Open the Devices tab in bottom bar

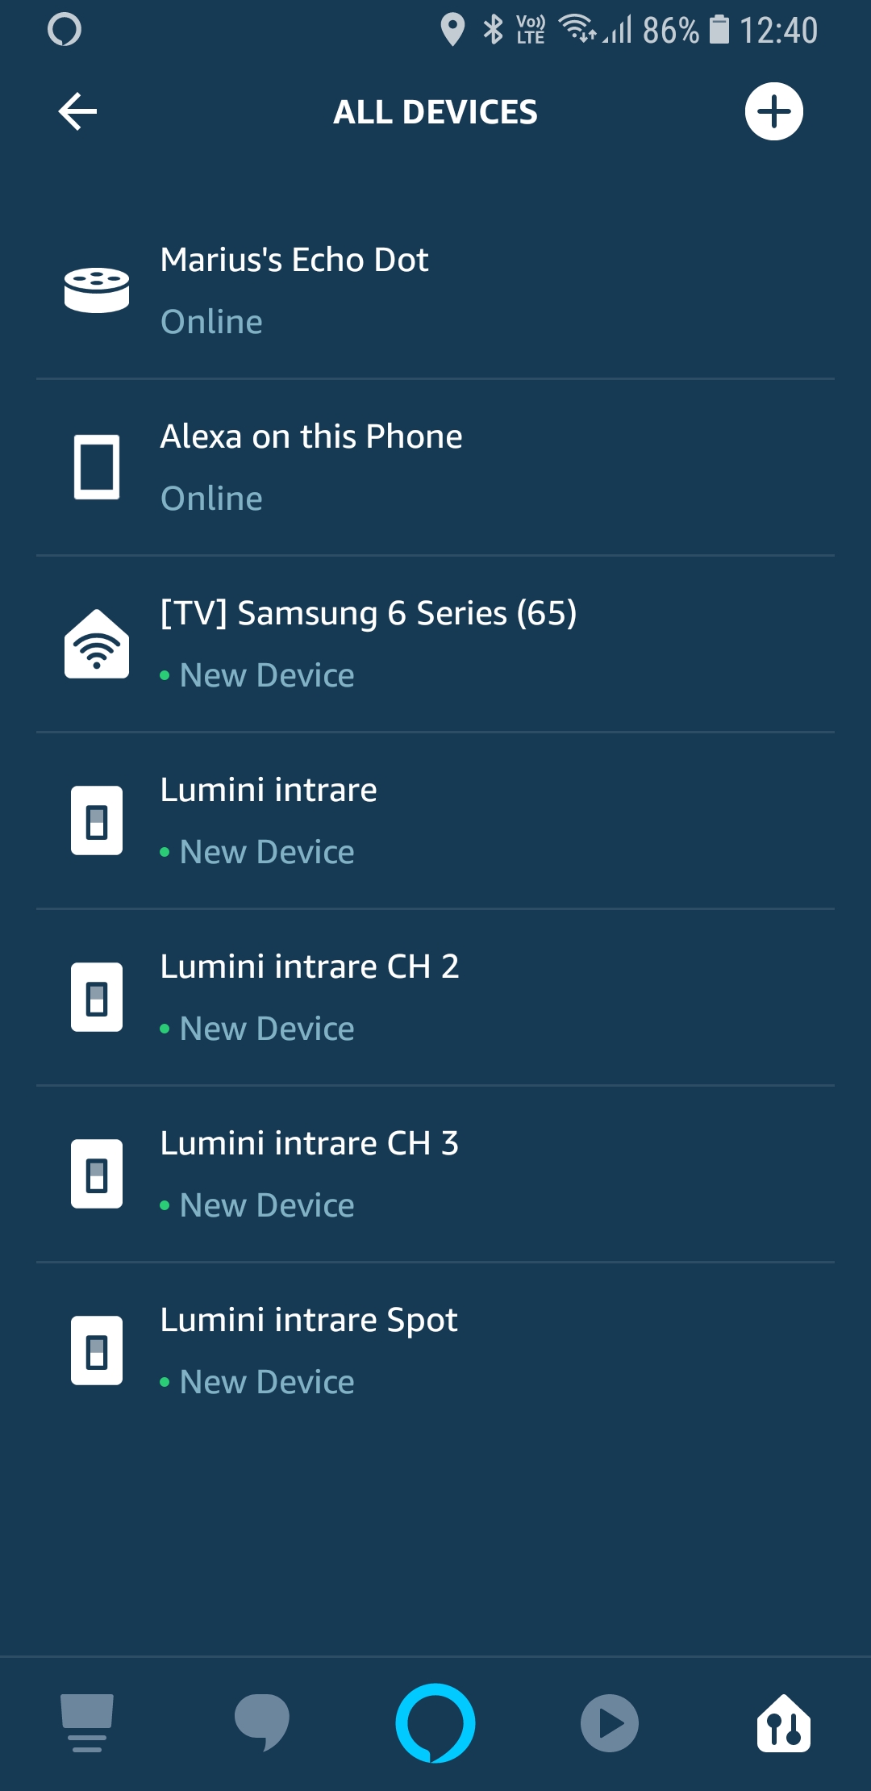point(784,1723)
